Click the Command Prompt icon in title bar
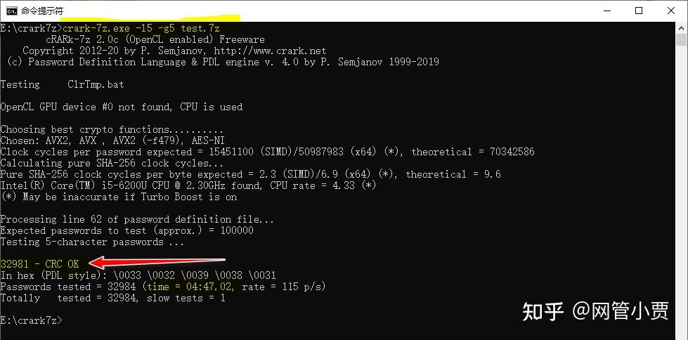This screenshot has height=340, width=688. coord(11,11)
